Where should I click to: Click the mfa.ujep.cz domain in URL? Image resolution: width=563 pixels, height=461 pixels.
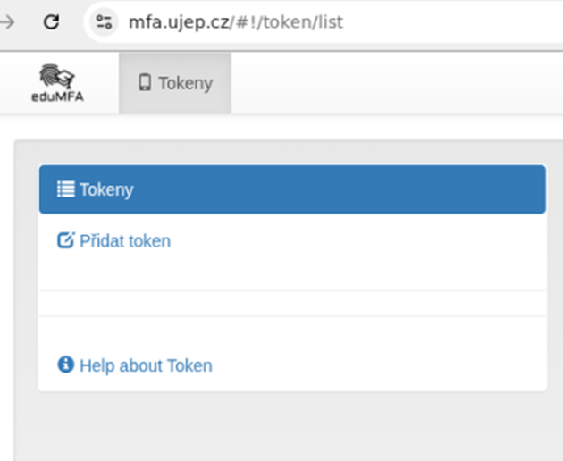(179, 22)
